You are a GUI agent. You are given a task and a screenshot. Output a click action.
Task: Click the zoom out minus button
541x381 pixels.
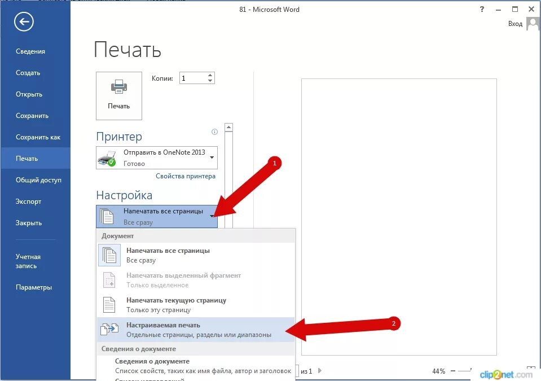453,371
